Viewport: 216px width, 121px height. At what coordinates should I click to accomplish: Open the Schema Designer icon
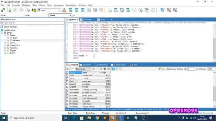[153, 10]
